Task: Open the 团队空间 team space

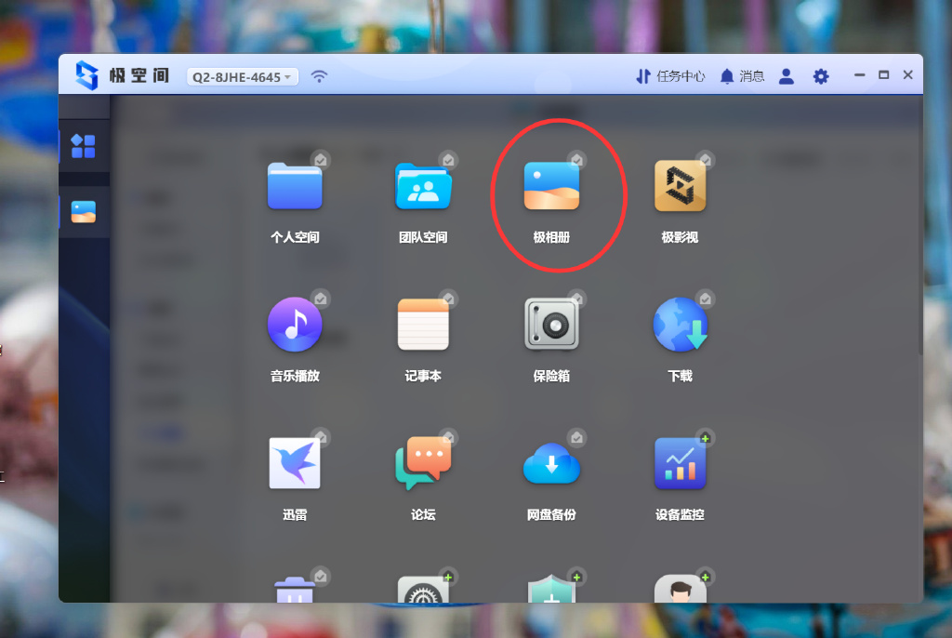Action: pos(423,186)
